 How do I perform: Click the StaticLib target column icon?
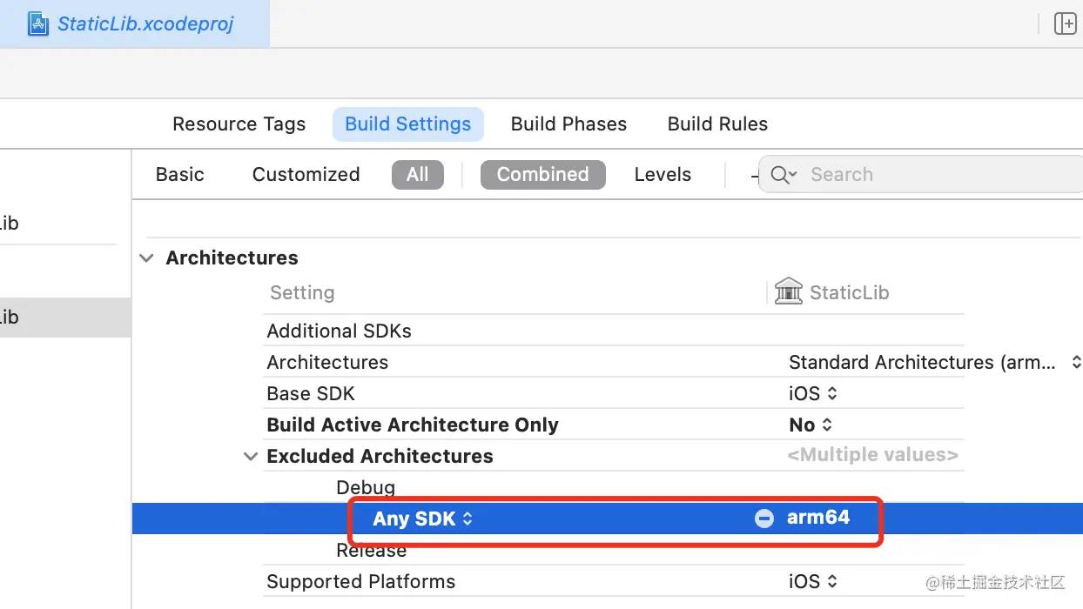pos(788,292)
